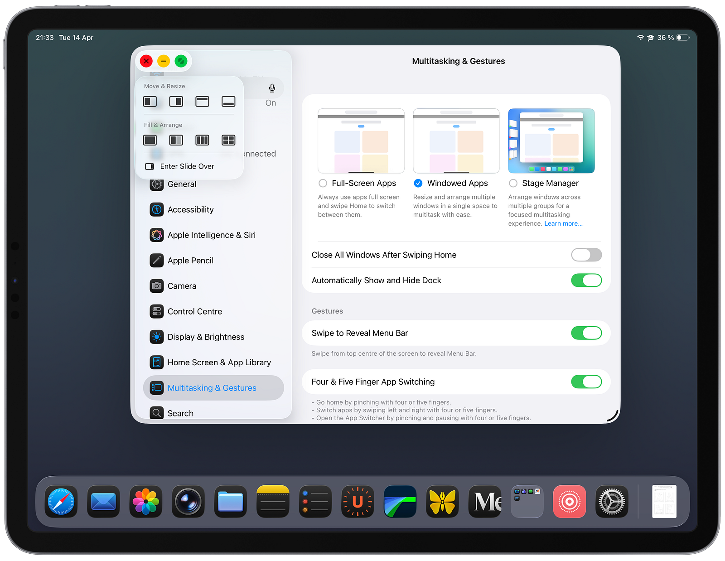Image resolution: width=725 pixels, height=561 pixels.
Task: Open the orange U timer app in dock
Action: click(358, 502)
